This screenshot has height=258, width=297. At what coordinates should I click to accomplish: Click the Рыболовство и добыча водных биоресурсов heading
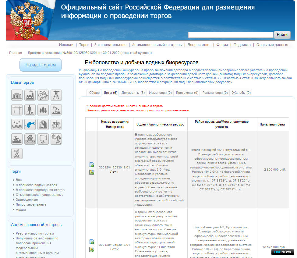tap(141, 62)
